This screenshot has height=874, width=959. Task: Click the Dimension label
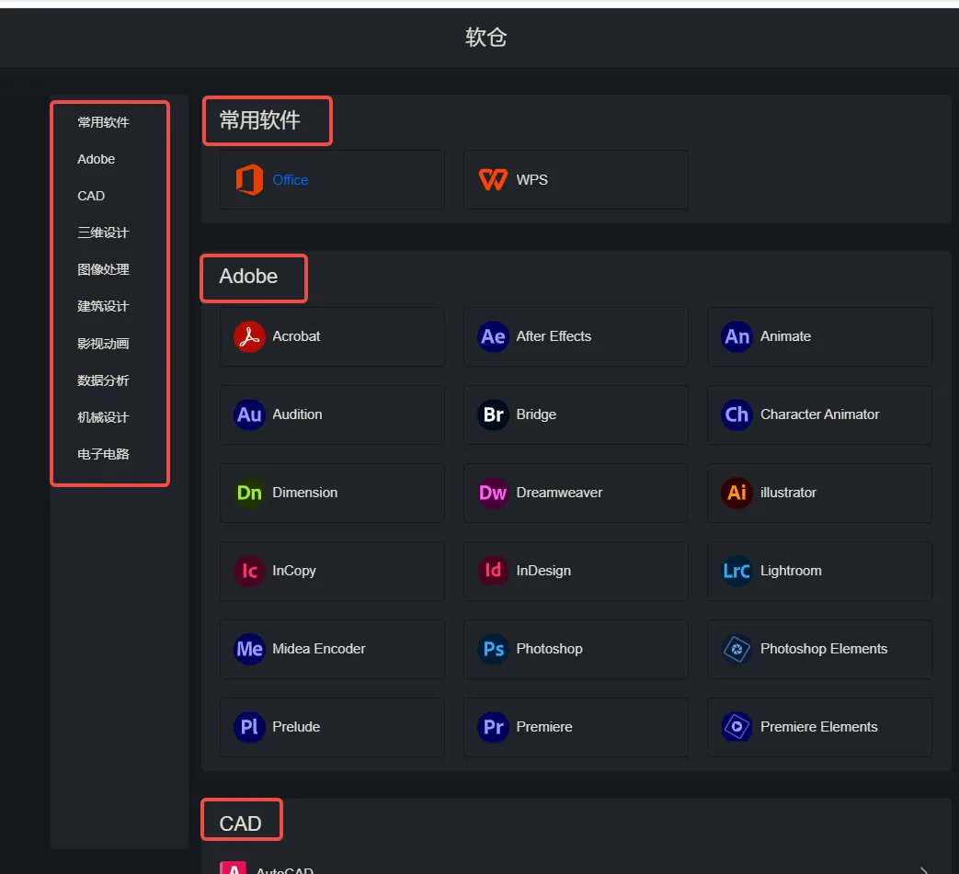click(304, 493)
